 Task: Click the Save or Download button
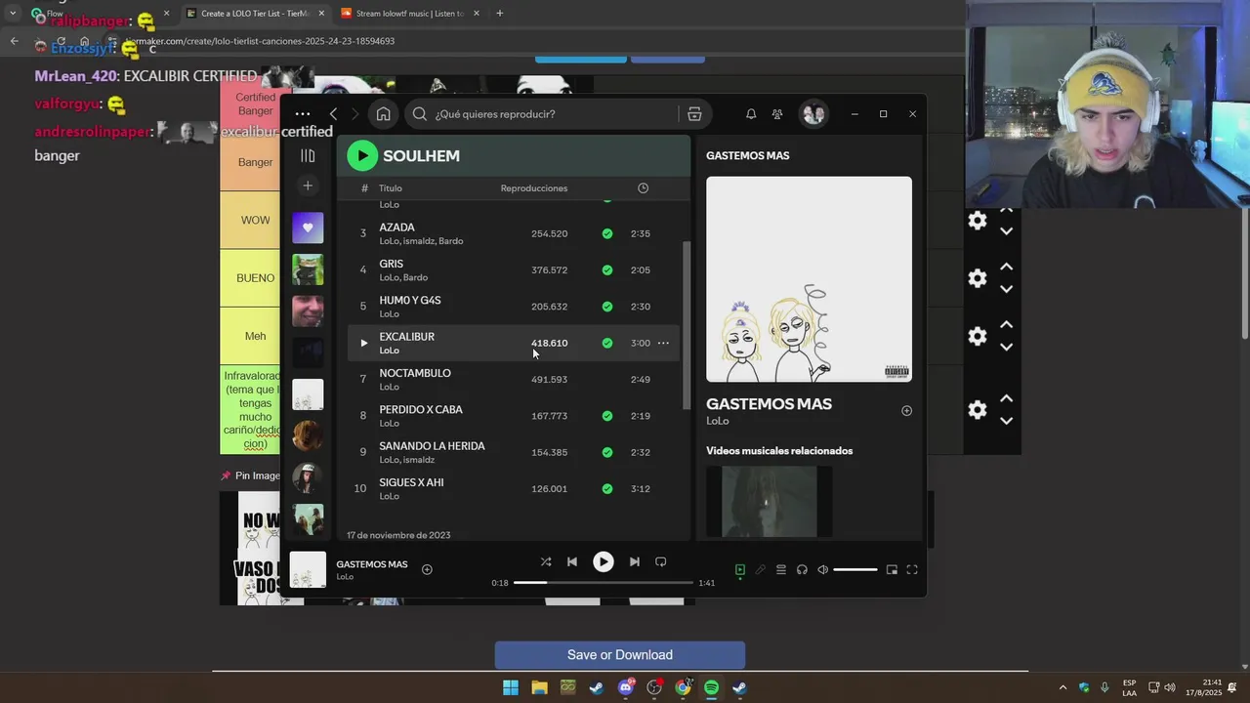pyautogui.click(x=620, y=655)
